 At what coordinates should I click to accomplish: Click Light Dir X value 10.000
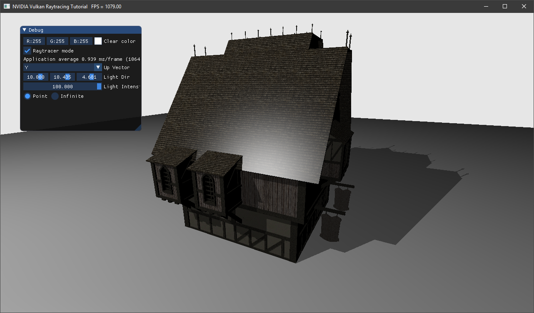pyautogui.click(x=35, y=77)
